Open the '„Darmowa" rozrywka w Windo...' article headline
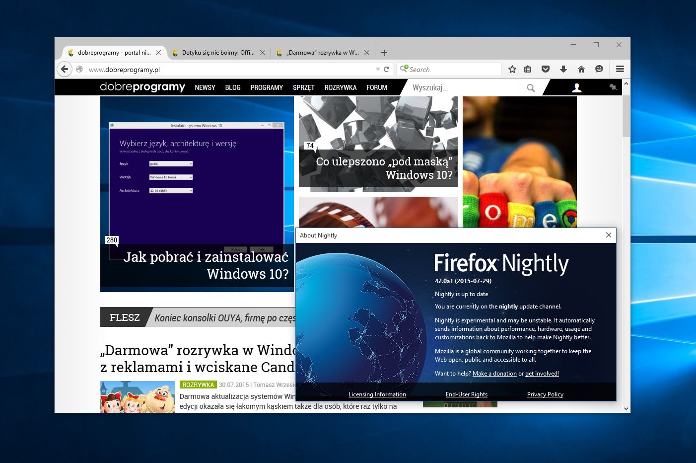 [198, 358]
